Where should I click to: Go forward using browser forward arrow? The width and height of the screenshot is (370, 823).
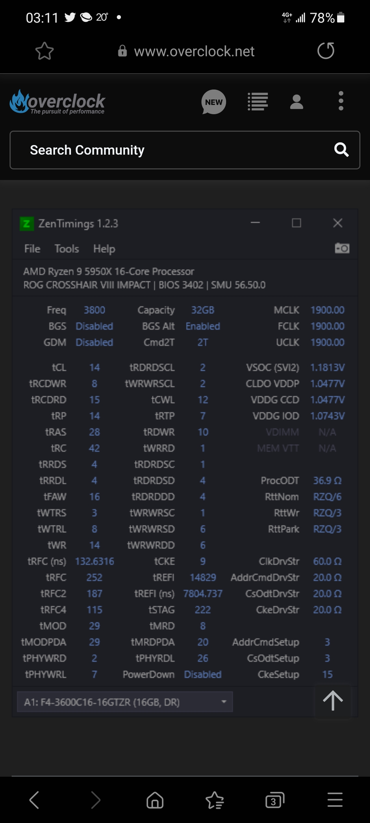pos(96,800)
